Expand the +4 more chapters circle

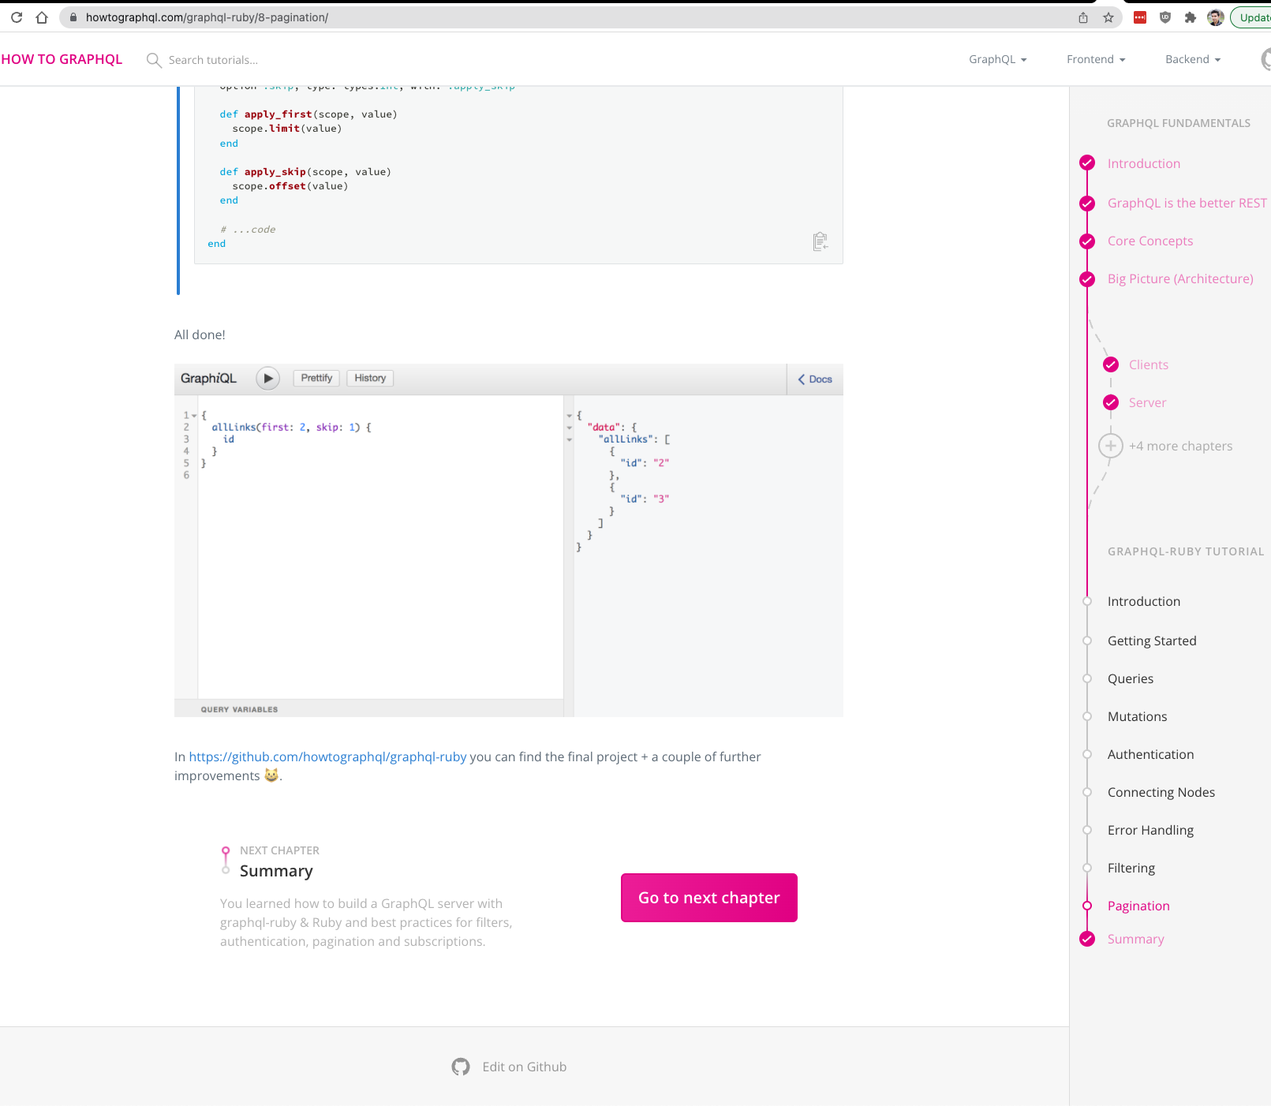pyautogui.click(x=1111, y=446)
